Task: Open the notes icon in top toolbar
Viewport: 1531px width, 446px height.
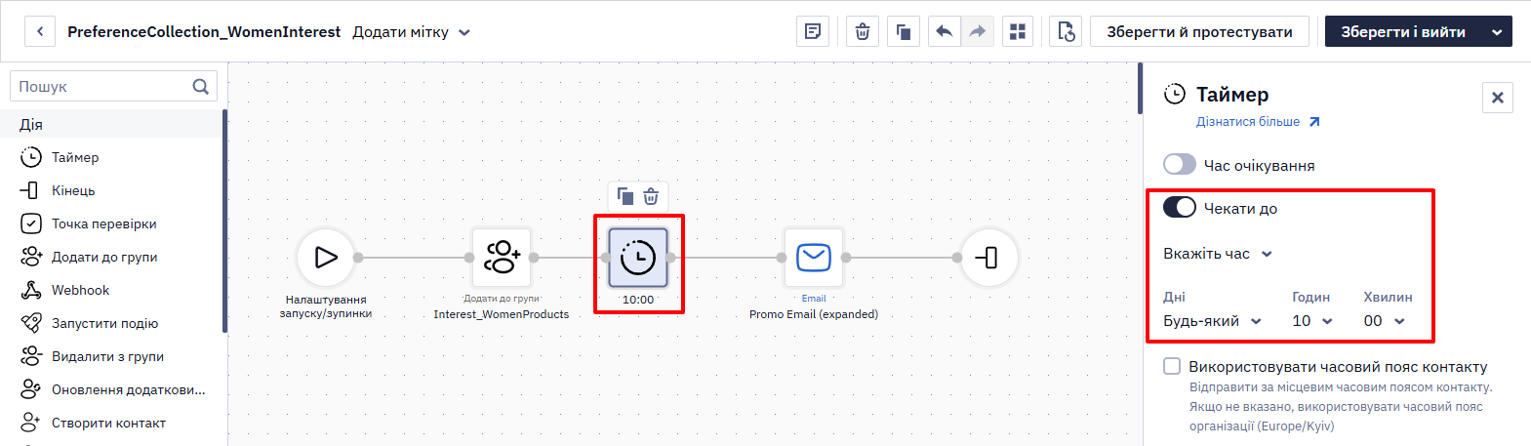Action: pyautogui.click(x=813, y=31)
